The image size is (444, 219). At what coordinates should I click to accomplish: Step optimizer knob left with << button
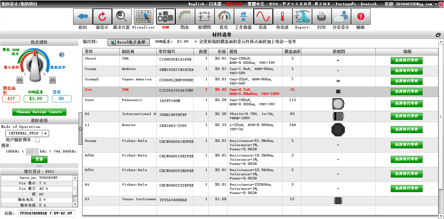pos(20,80)
